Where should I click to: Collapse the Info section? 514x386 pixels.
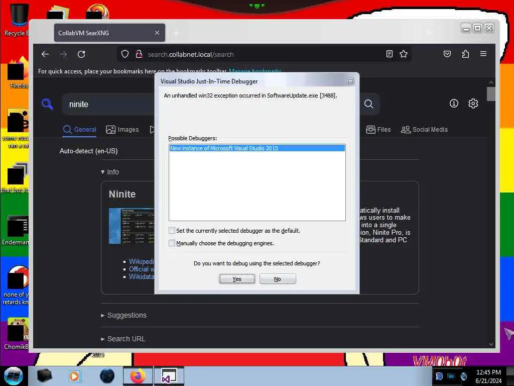110,172
